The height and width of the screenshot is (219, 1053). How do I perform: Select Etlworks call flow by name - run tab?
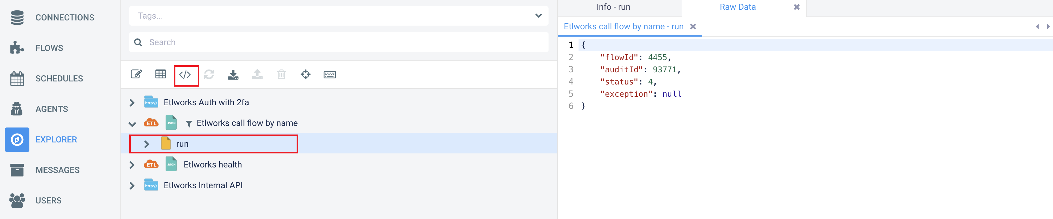(x=623, y=27)
